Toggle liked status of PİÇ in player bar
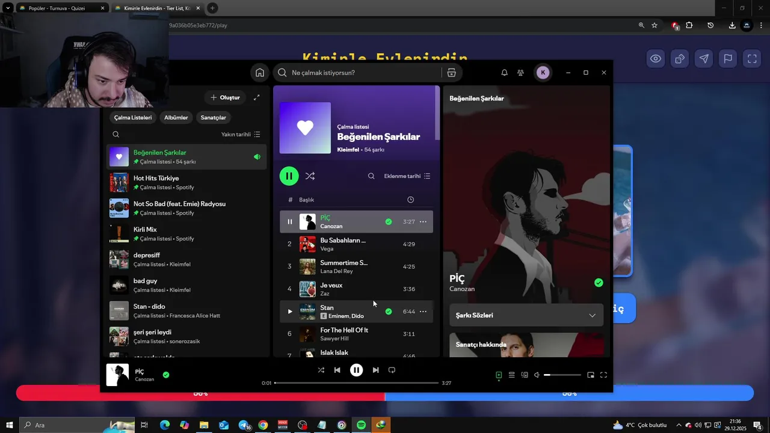The width and height of the screenshot is (770, 433). (166, 375)
